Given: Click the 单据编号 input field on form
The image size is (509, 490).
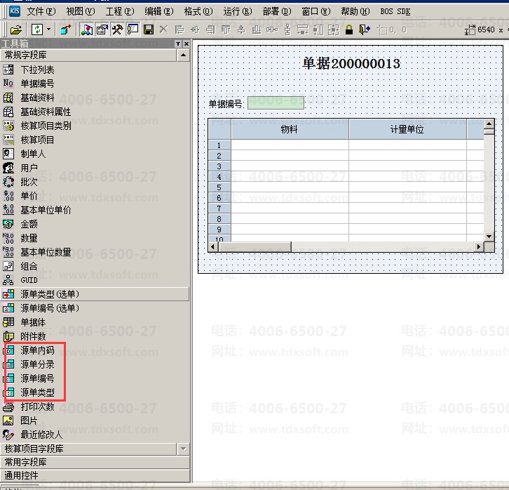Looking at the screenshot, I should tap(276, 103).
